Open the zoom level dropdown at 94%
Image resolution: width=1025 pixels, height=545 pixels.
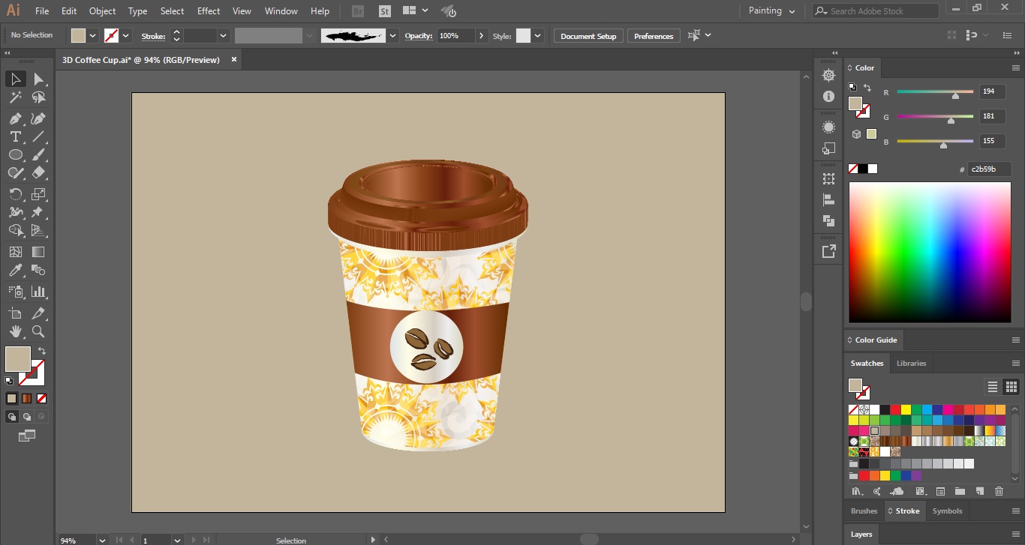(x=101, y=540)
